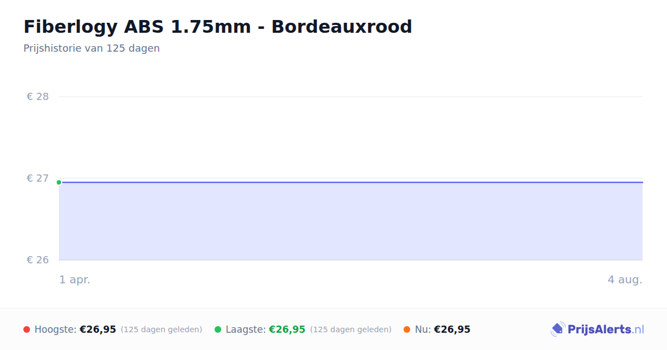Click the green lowest-price marker on chart line
The image size is (667, 350).
point(59,182)
